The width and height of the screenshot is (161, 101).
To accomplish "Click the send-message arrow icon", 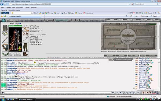I will (113, 93).
